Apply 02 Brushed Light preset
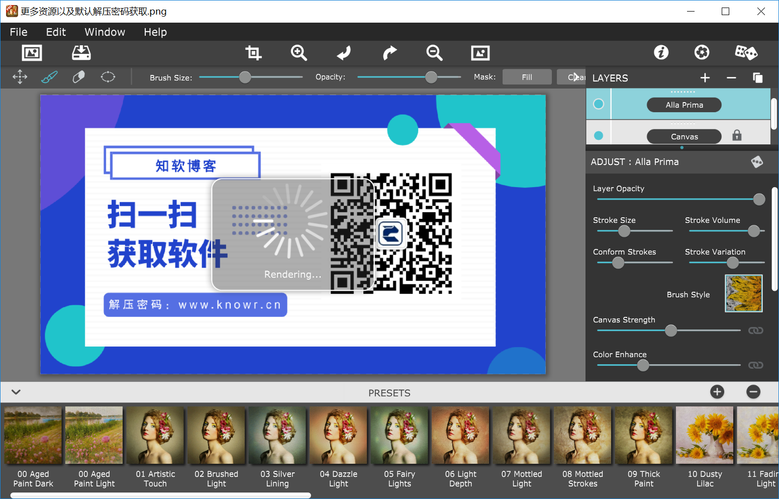Image resolution: width=779 pixels, height=499 pixels. pyautogui.click(x=216, y=435)
